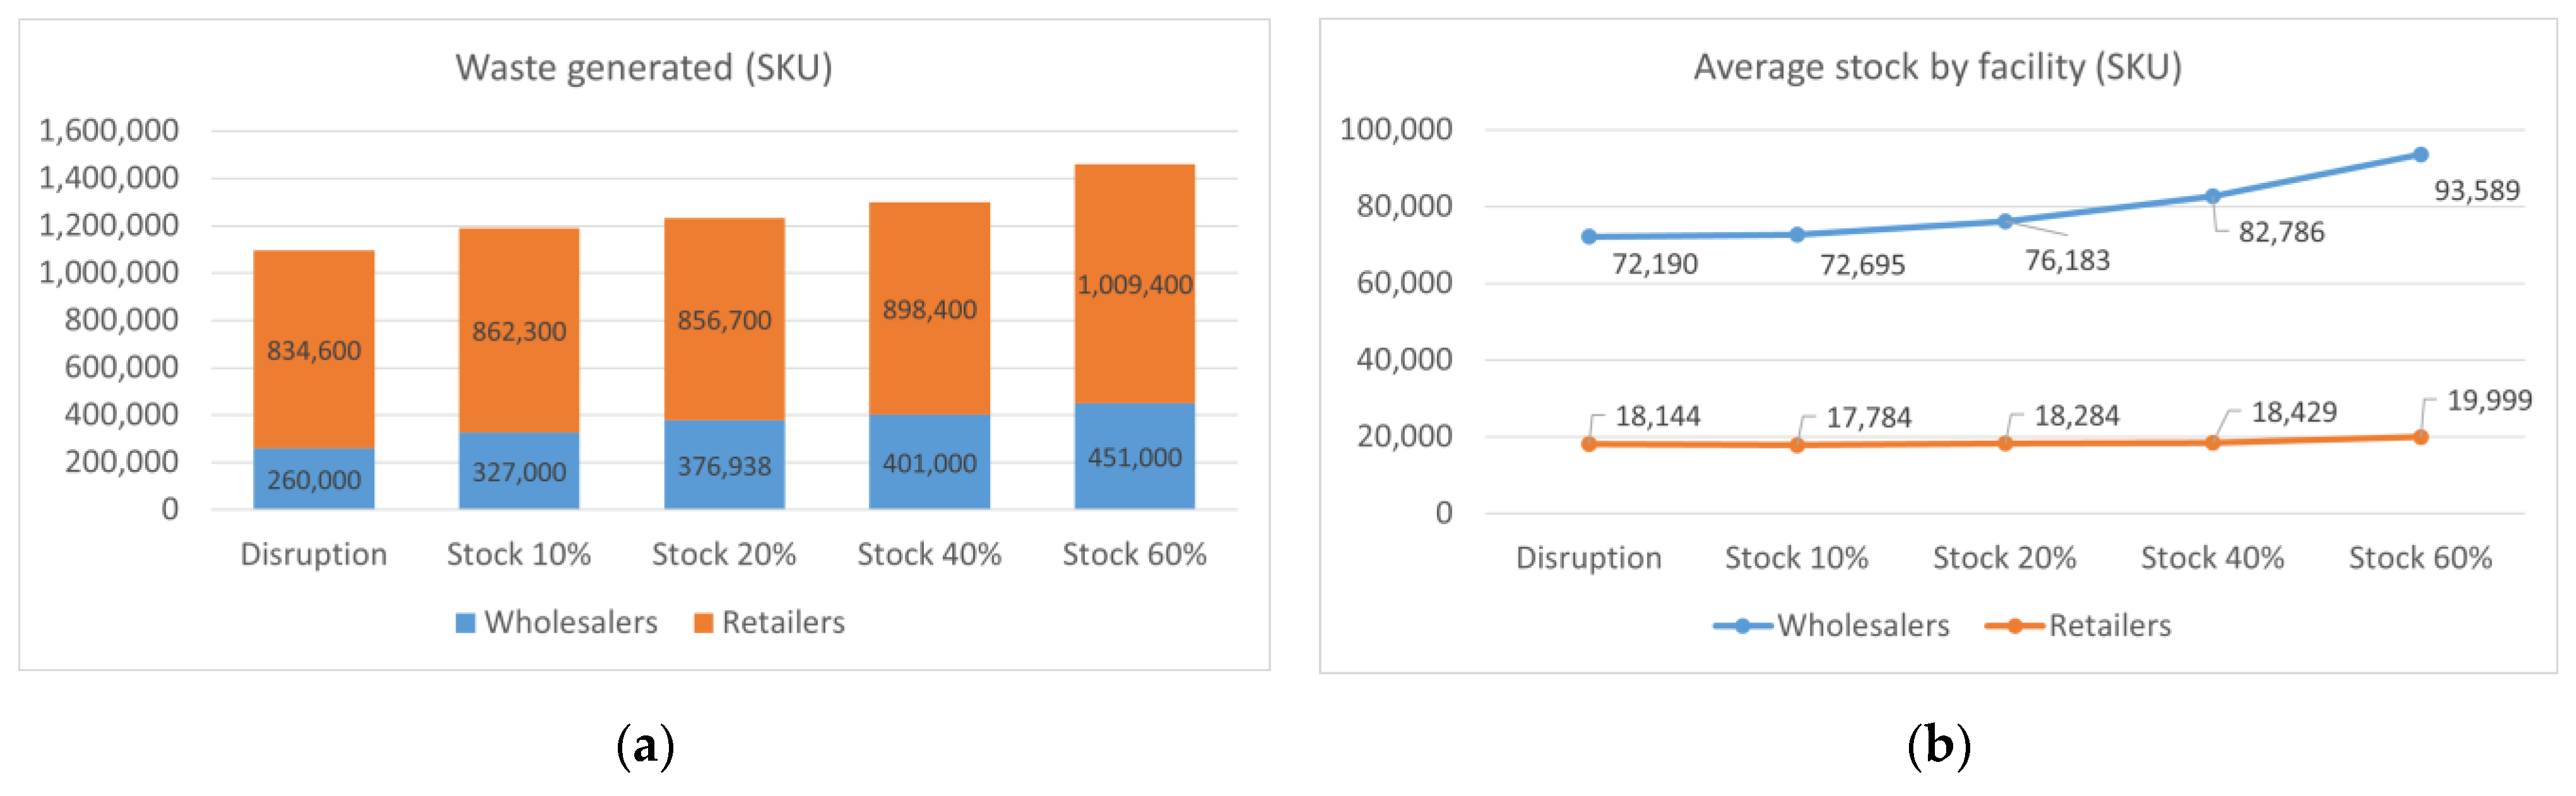
Task: Click the orange Retailers legend swatch in bar chart
Action: pyautogui.click(x=703, y=623)
